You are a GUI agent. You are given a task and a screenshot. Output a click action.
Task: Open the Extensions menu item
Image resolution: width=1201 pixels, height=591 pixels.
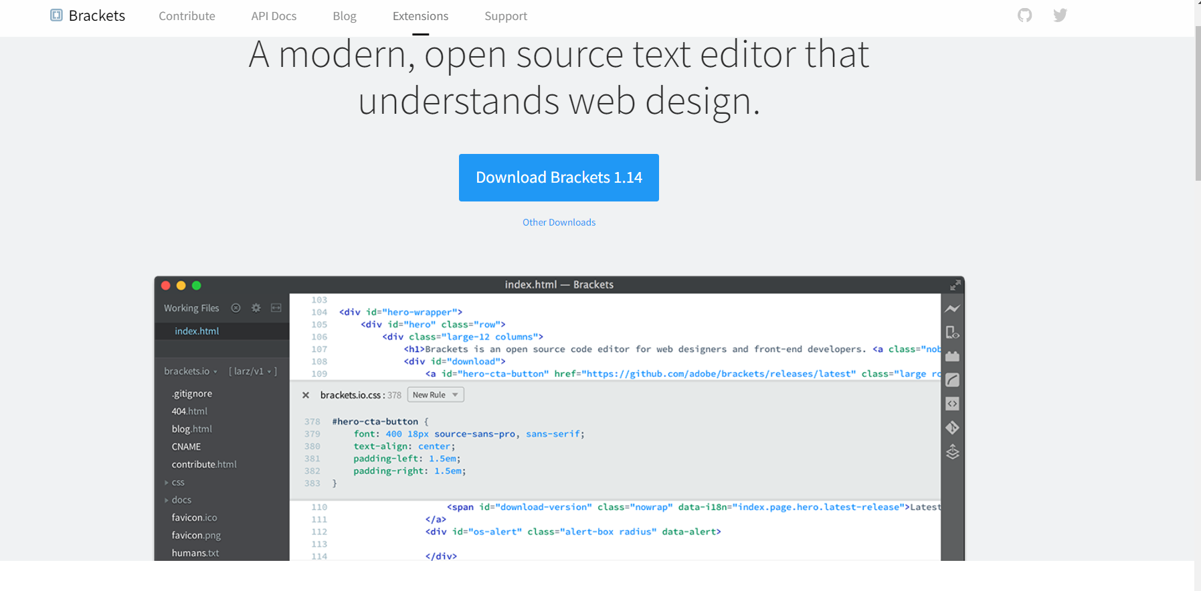420,16
